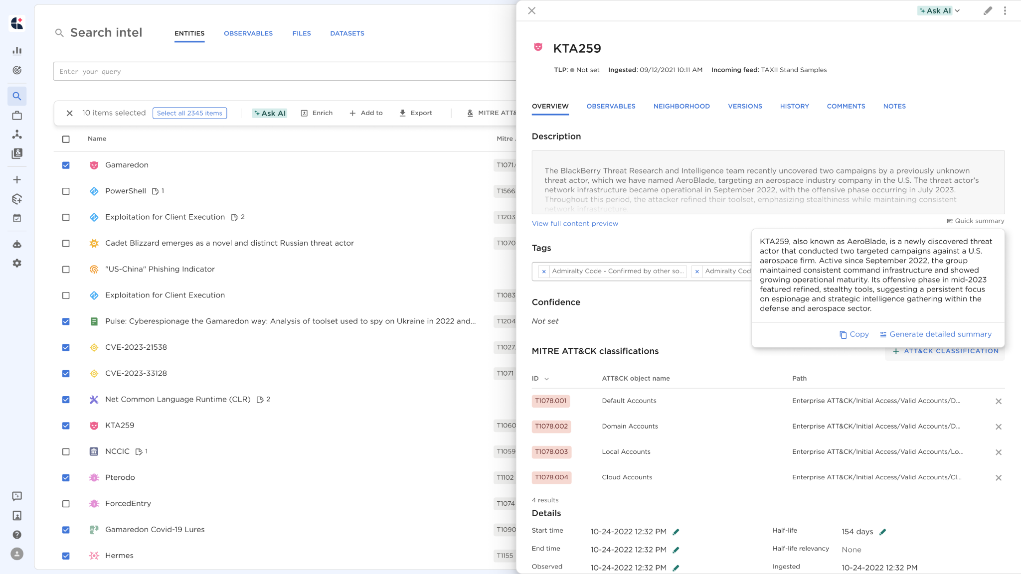Check the PowerShell row checkbox
Screen dimensions: 1021x574
tap(66, 191)
